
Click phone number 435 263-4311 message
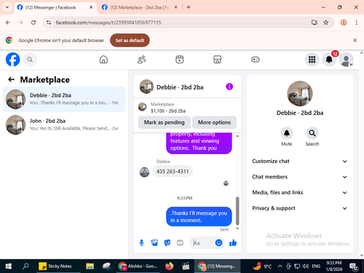pyautogui.click(x=173, y=172)
